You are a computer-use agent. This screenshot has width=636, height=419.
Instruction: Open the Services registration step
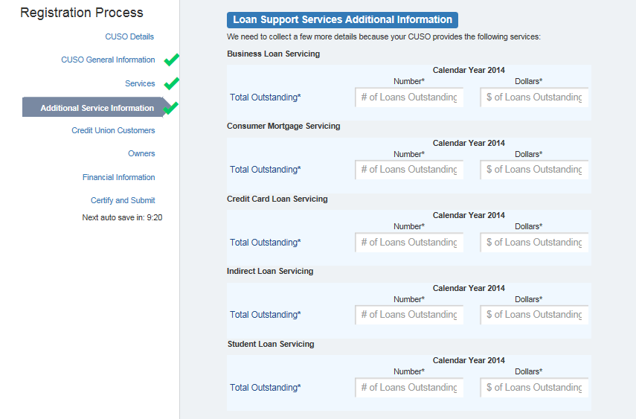tap(140, 83)
